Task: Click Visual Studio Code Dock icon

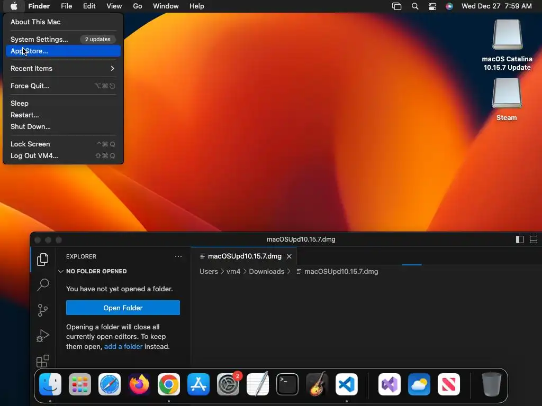Action: pos(347,384)
